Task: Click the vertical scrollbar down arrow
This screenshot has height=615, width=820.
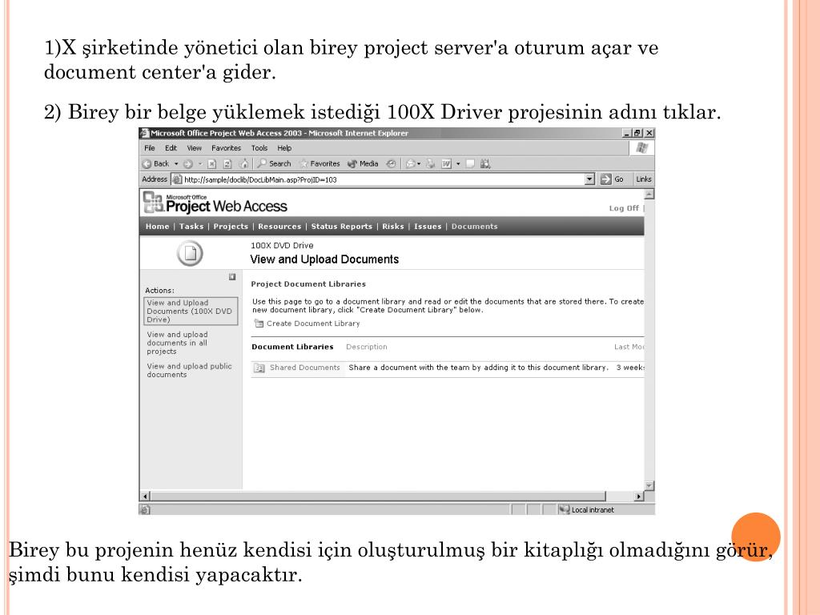Action: click(649, 486)
